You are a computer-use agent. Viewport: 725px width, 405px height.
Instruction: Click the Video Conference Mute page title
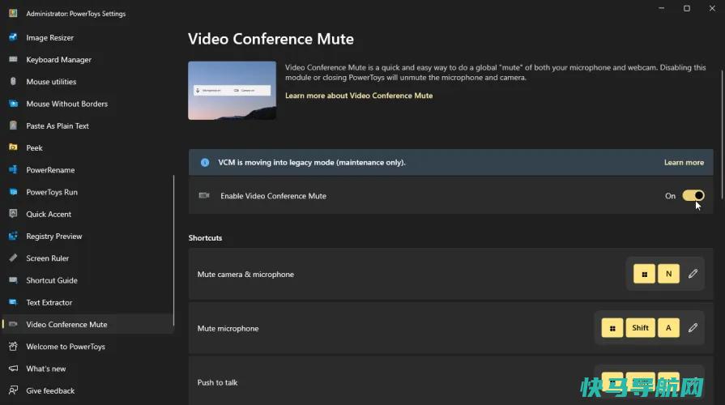tap(271, 39)
